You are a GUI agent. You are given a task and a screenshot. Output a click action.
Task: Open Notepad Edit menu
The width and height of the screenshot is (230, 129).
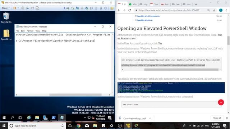coord(23,31)
